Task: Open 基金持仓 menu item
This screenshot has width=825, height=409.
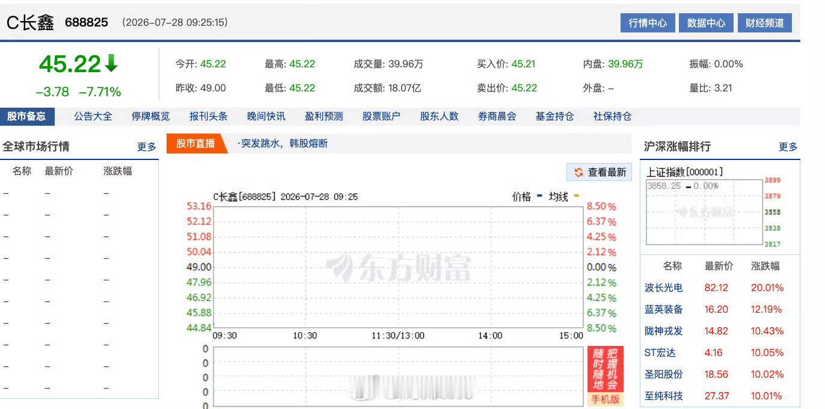Action: point(555,116)
